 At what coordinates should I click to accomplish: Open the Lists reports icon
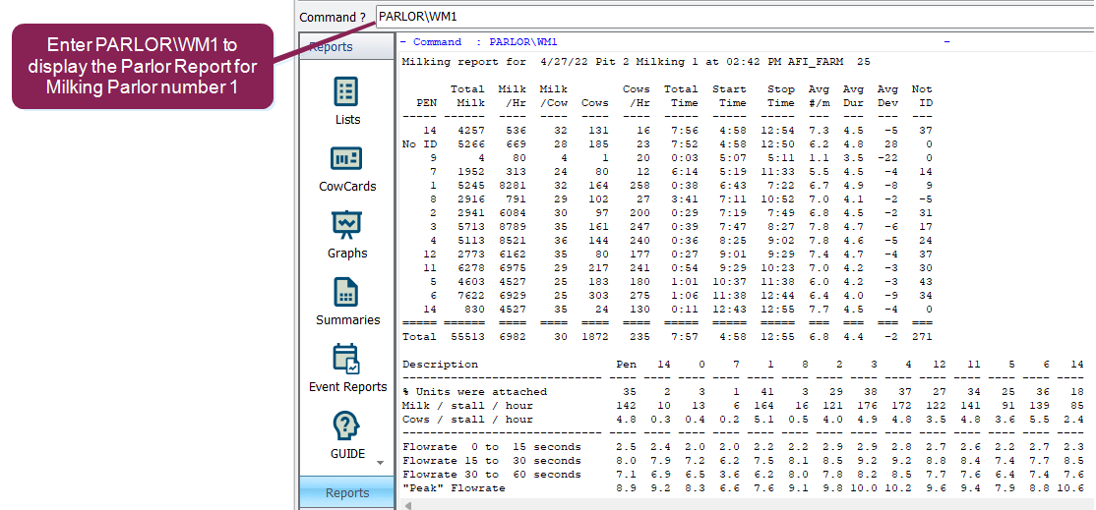pyautogui.click(x=347, y=93)
